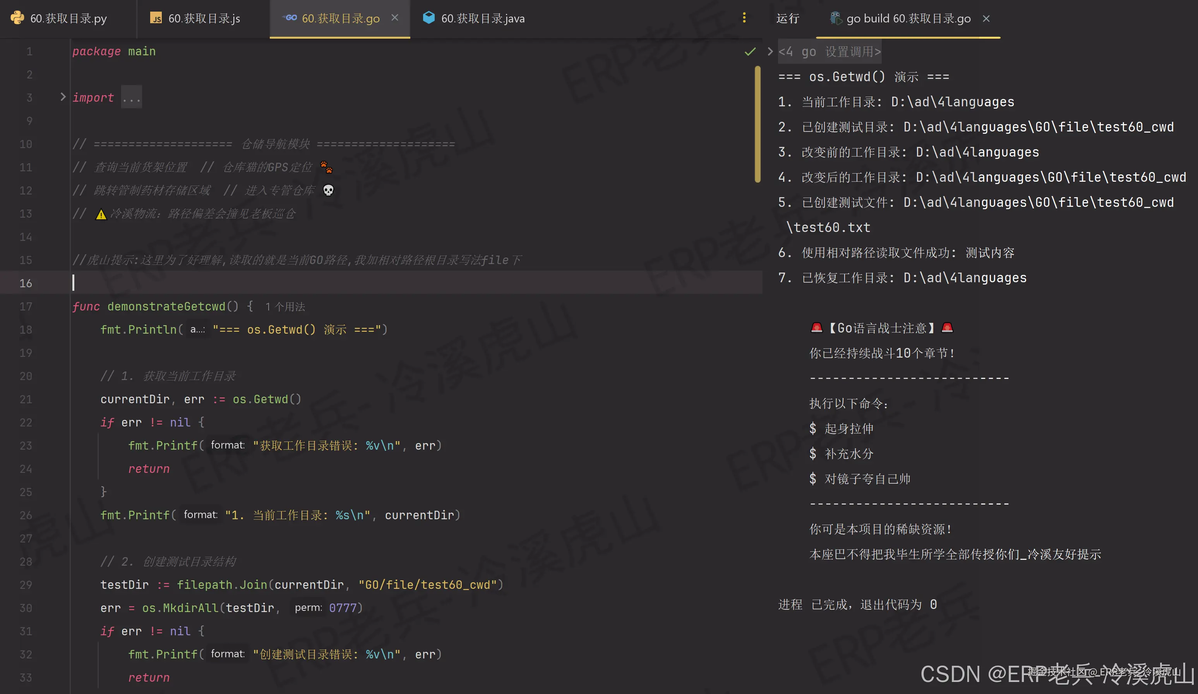Click the go build run configuration icon
Screen dimensions: 1198x694
[x=835, y=18]
